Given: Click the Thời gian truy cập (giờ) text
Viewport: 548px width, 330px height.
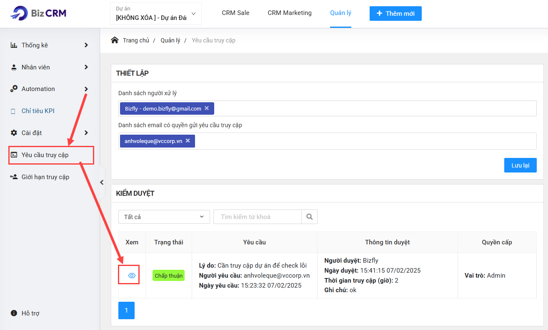Looking at the screenshot, I should coord(361,281).
